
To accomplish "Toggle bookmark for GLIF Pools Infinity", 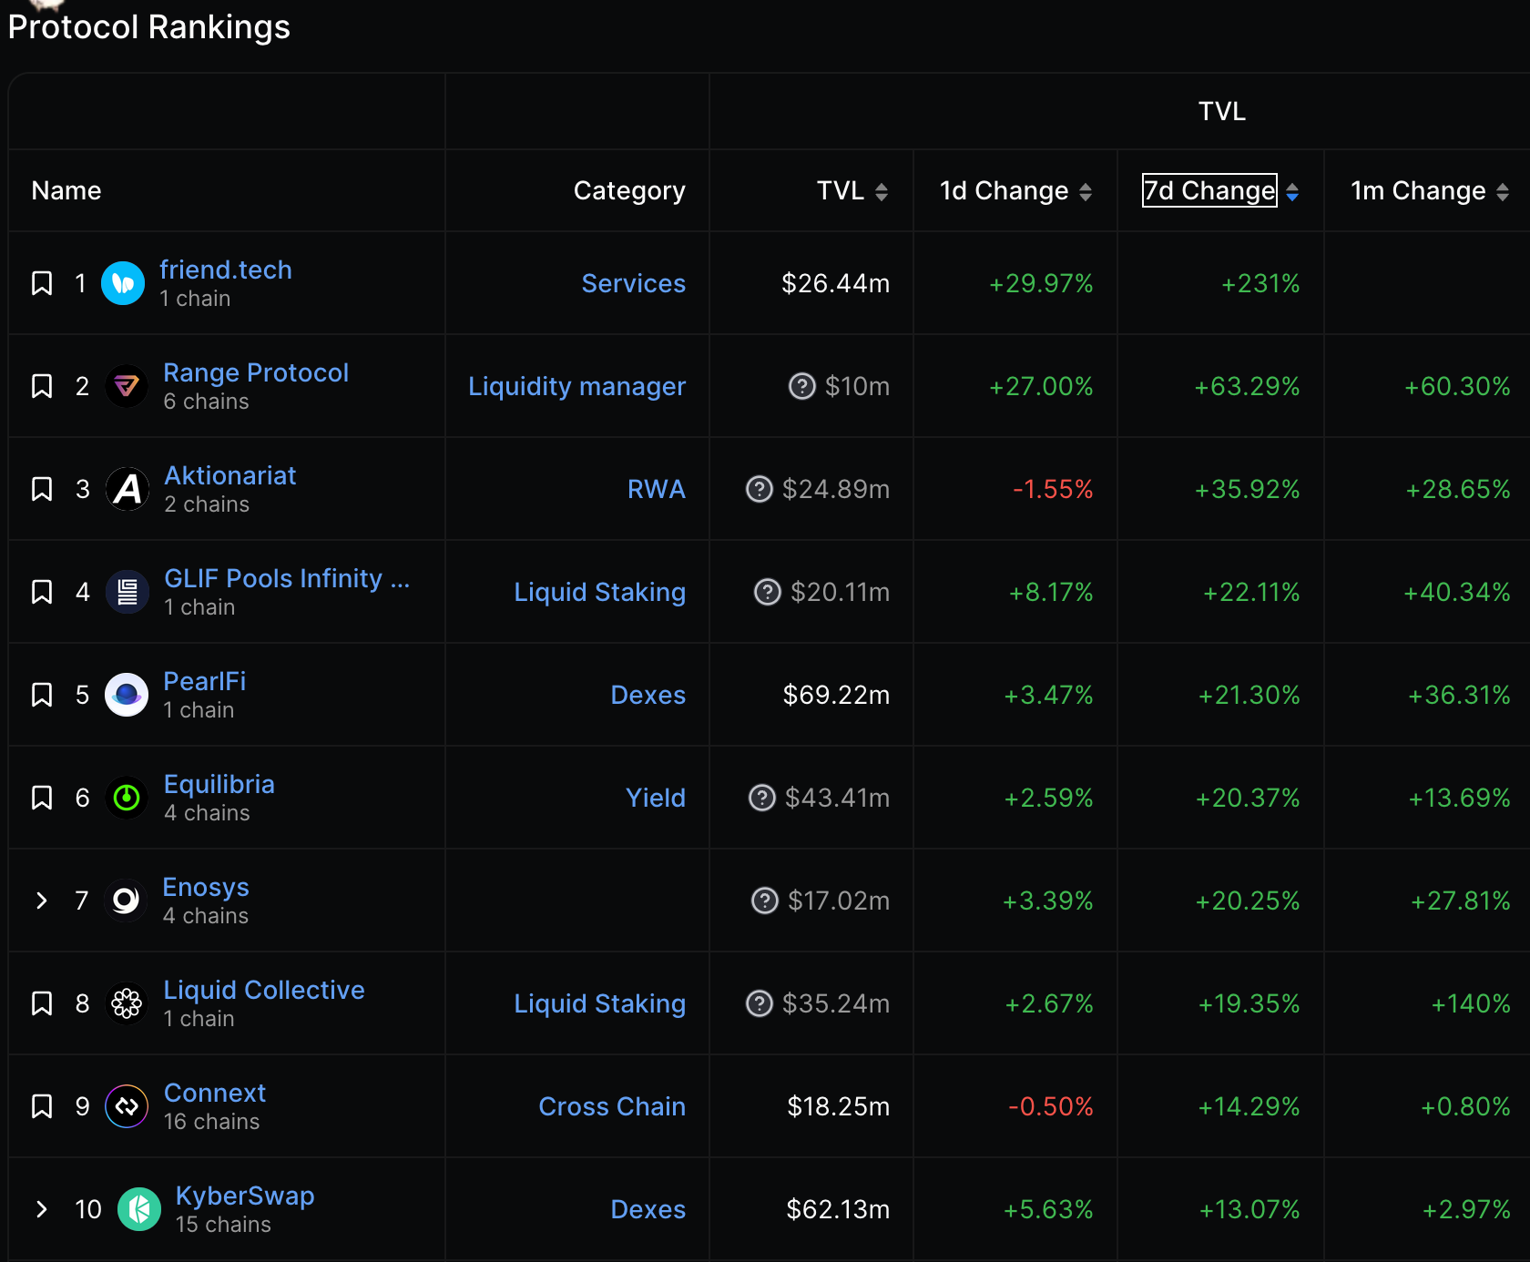I will 42,592.
